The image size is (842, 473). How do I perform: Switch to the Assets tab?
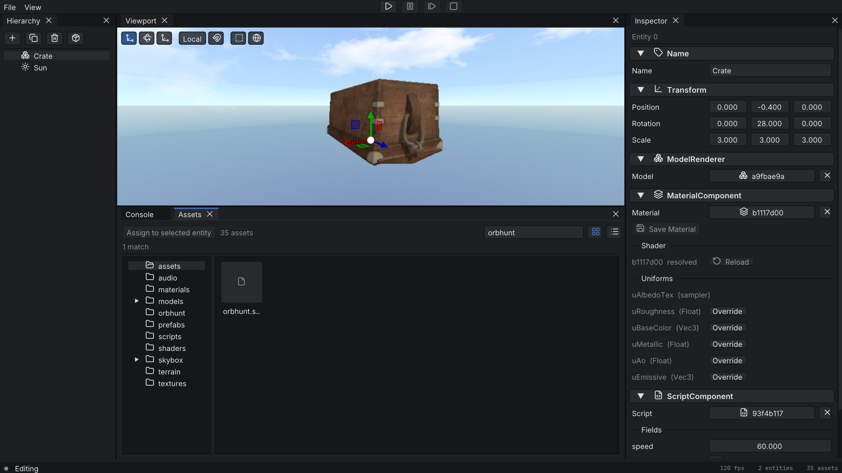click(189, 214)
